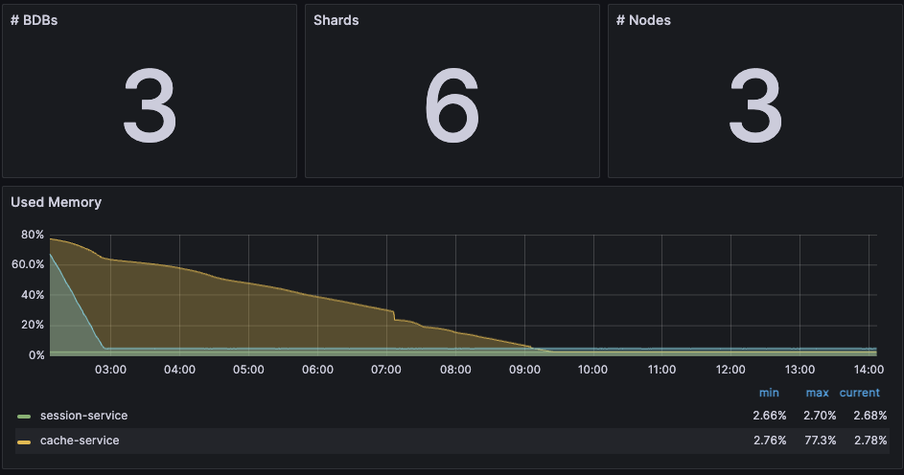Screen dimensions: 904x475
Task: Open the Used Memory panel title menu
Action: pyautogui.click(x=56, y=202)
